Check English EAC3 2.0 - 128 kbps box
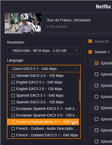Screen dimensions: 112x145 [x=13, y=89]
